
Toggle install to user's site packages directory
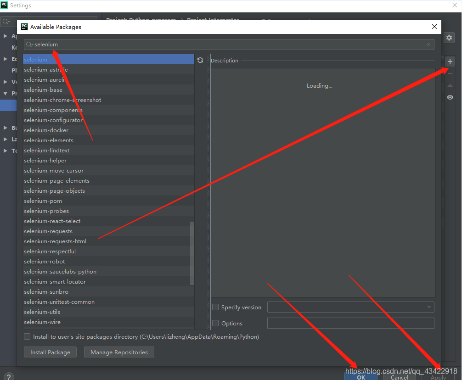pos(27,336)
